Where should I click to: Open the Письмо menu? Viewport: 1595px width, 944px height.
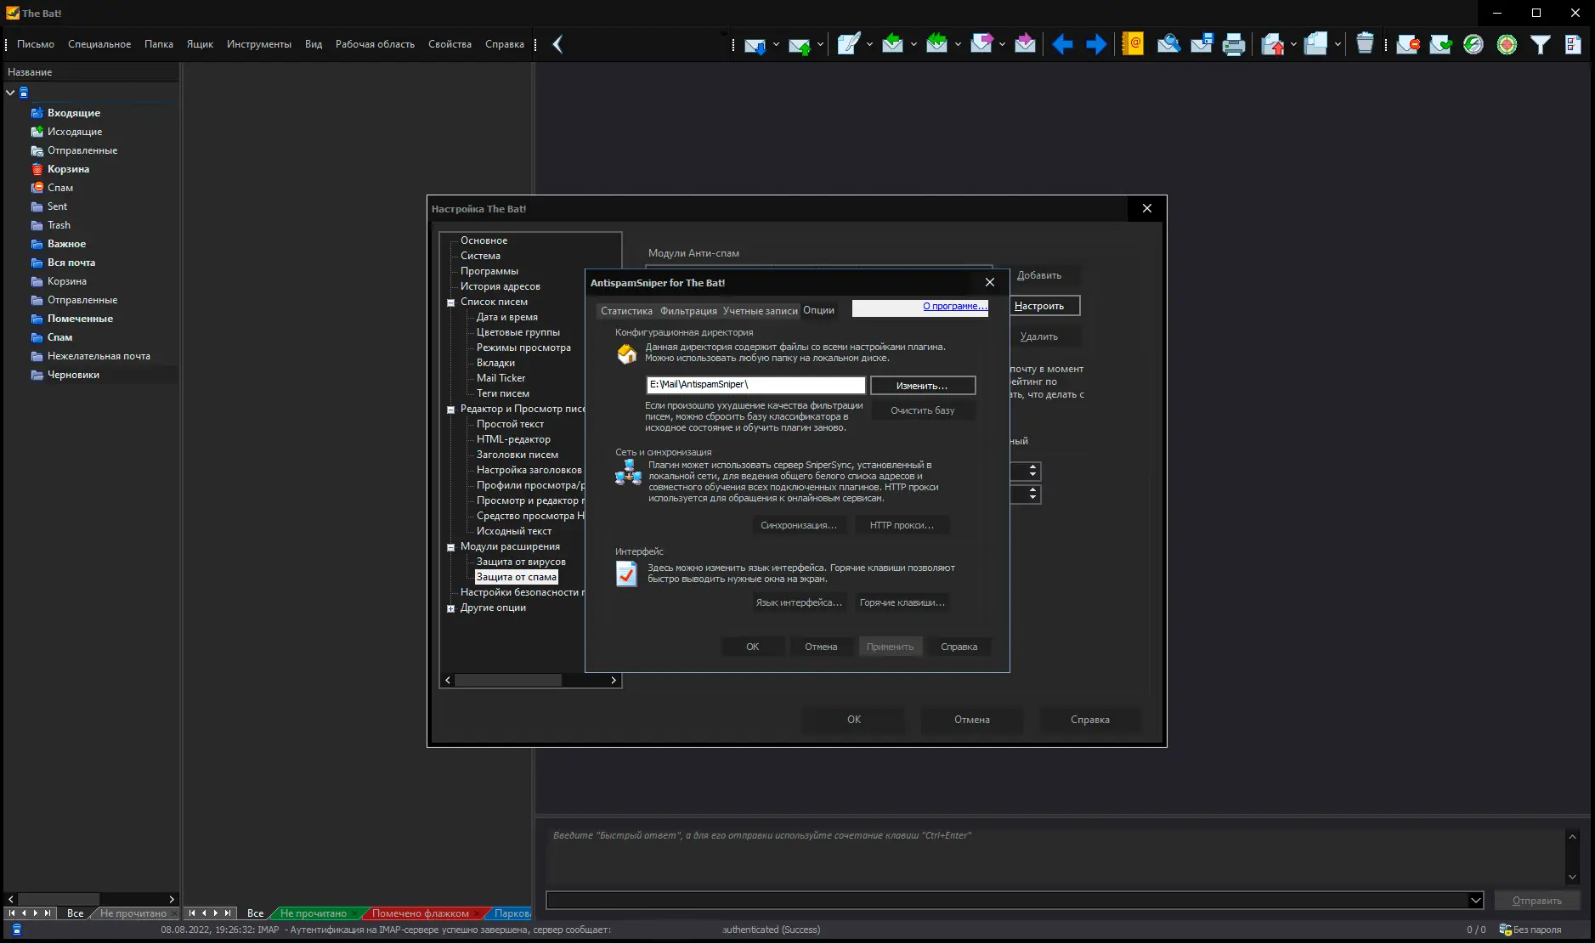tap(36, 44)
